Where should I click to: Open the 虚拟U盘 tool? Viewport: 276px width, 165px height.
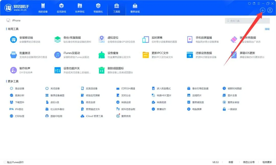(52, 102)
